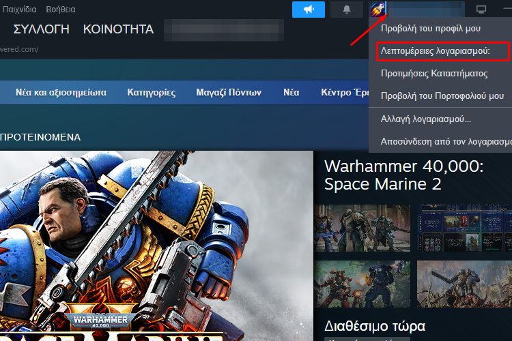Open Νέα και αξιοσημείωτα store menu
Viewport: 512px width, 341px height.
(61, 93)
